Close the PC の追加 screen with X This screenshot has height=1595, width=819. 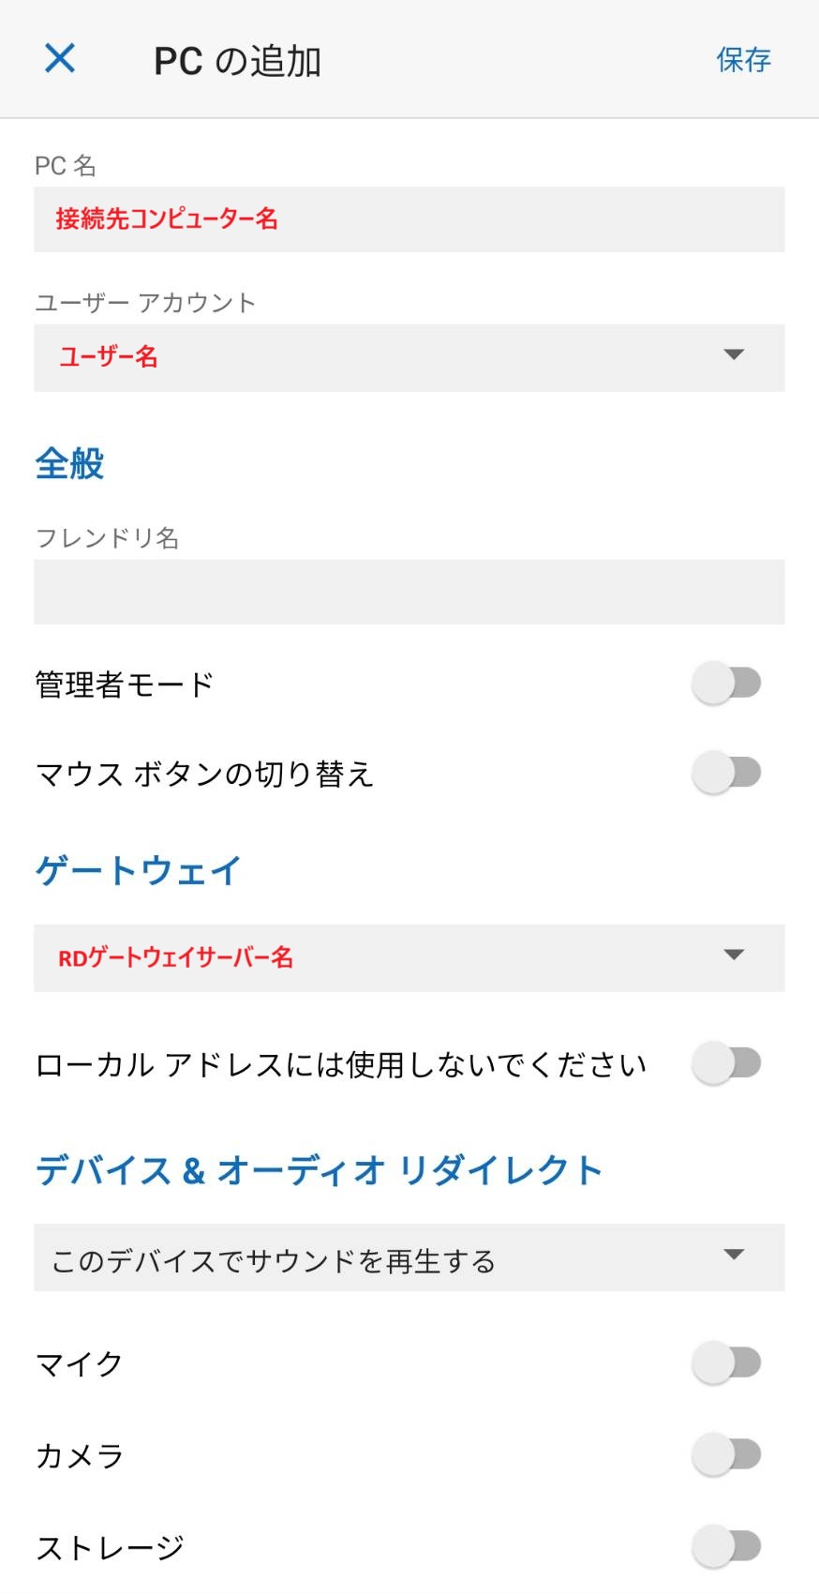pyautogui.click(x=60, y=59)
